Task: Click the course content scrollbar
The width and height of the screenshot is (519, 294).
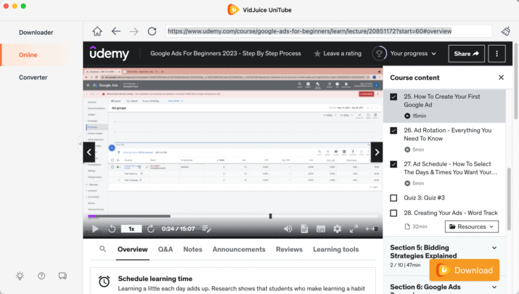Action: coord(509,199)
